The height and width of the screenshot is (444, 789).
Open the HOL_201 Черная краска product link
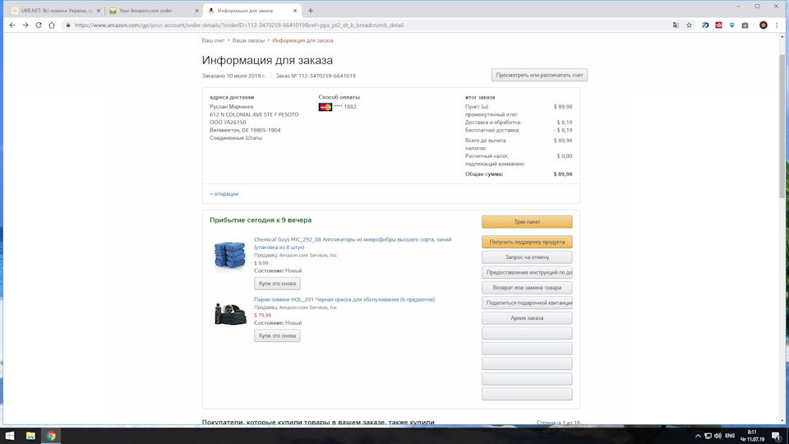(x=344, y=299)
